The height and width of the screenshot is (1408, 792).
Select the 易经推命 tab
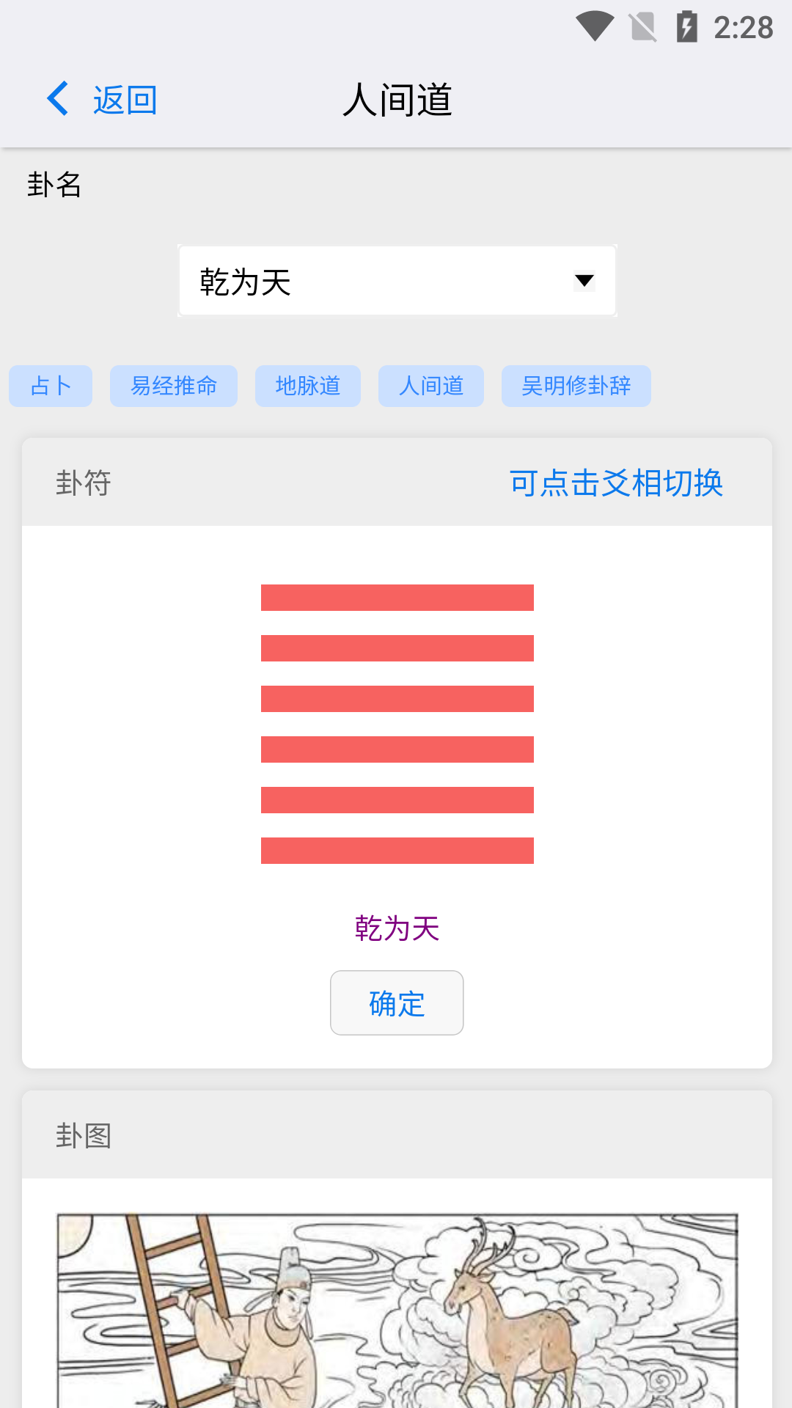[173, 386]
